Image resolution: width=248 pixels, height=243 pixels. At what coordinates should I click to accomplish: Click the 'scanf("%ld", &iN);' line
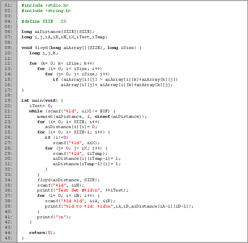click(x=61, y=185)
